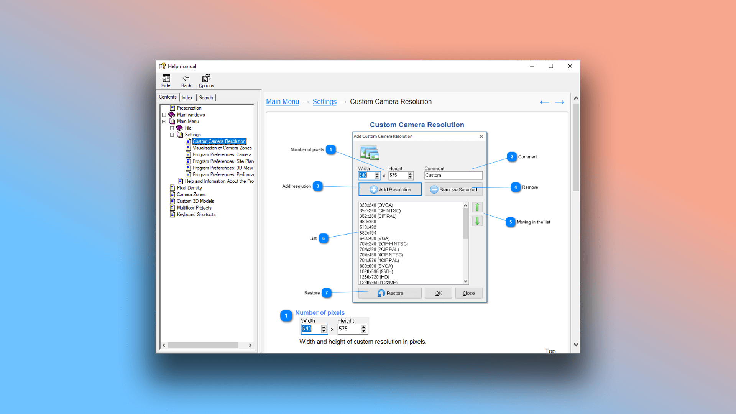This screenshot has width=736, height=414.
Task: Click the document icon beside Pixel Density
Action: [x=172, y=188]
